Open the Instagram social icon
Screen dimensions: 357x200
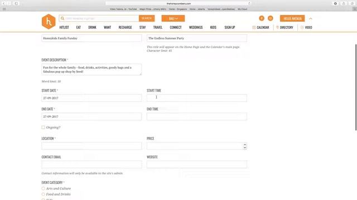271,18
